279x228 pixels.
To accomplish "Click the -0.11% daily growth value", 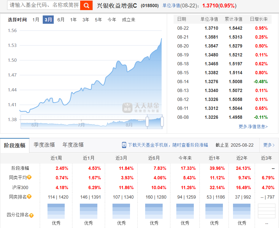I will (x=261, y=117).
